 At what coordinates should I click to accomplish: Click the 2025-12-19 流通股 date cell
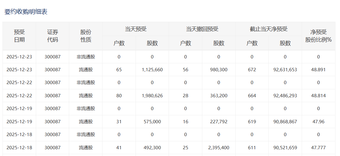click(19, 122)
